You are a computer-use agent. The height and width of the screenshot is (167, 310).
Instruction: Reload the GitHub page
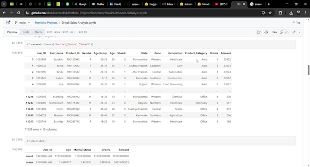pyautogui.click(x=19, y=13)
